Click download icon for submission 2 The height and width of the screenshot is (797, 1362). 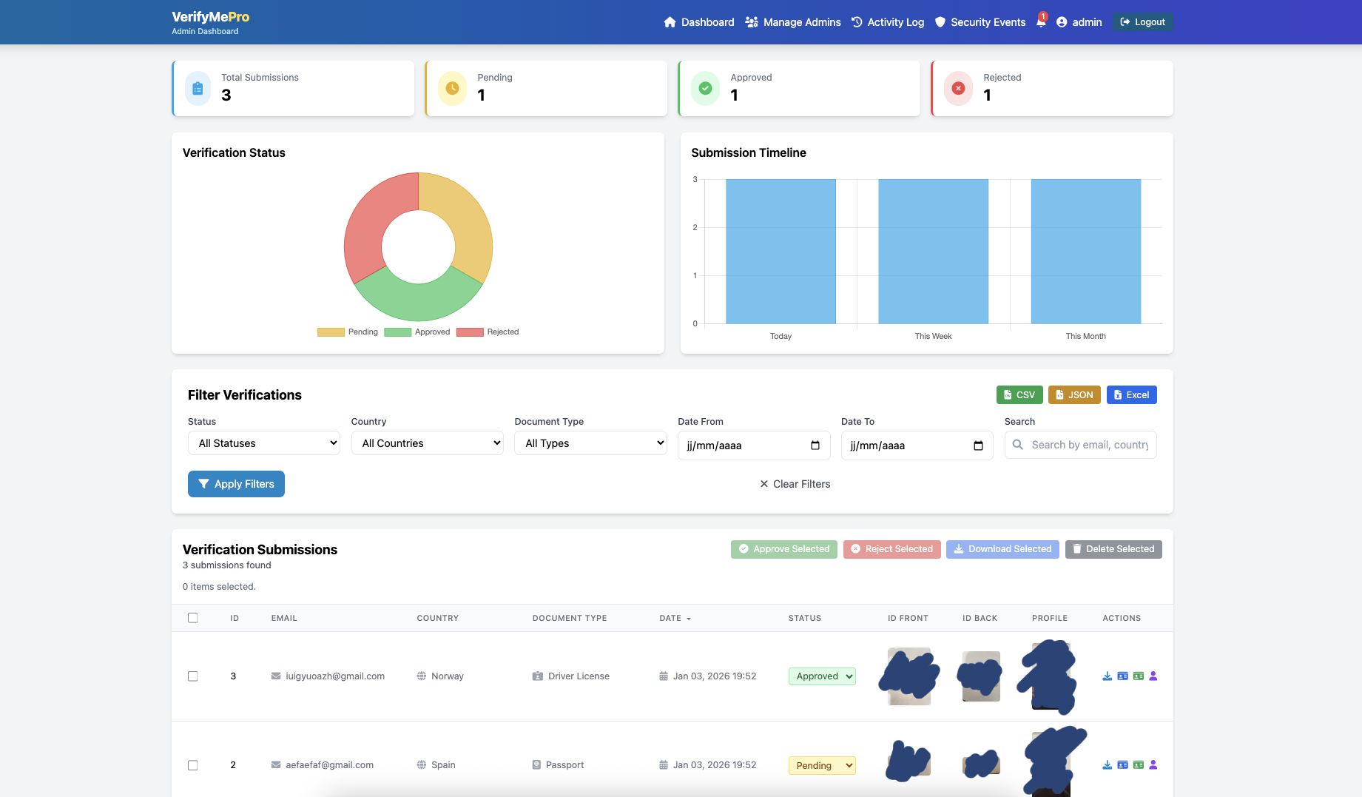tap(1107, 764)
